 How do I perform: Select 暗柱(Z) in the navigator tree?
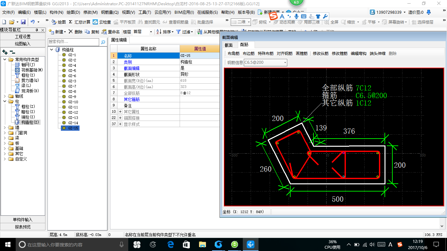click(x=28, y=112)
